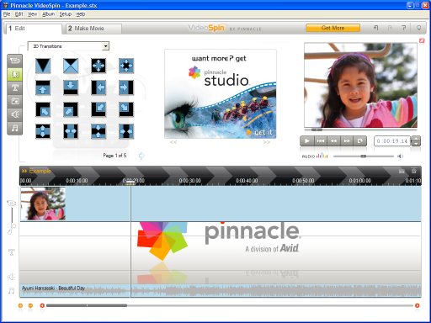Jump to beginning of preview
Image resolution: width=431 pixels, height=323 pixels.
point(321,141)
